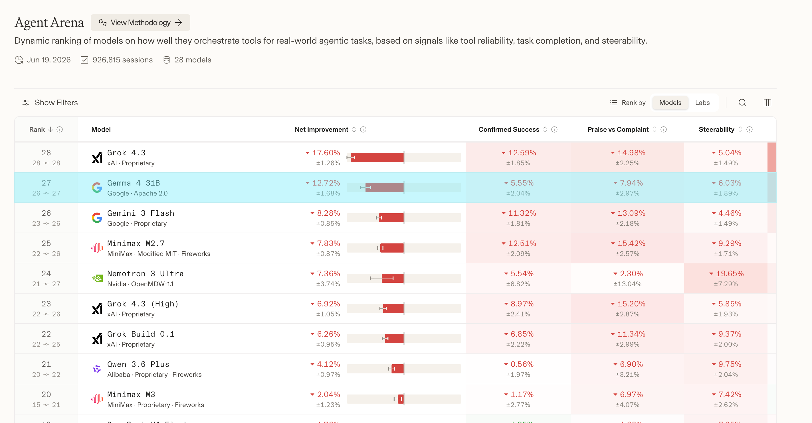Open the Gemini 3 Flash model
Image resolution: width=812 pixels, height=423 pixels.
141,213
